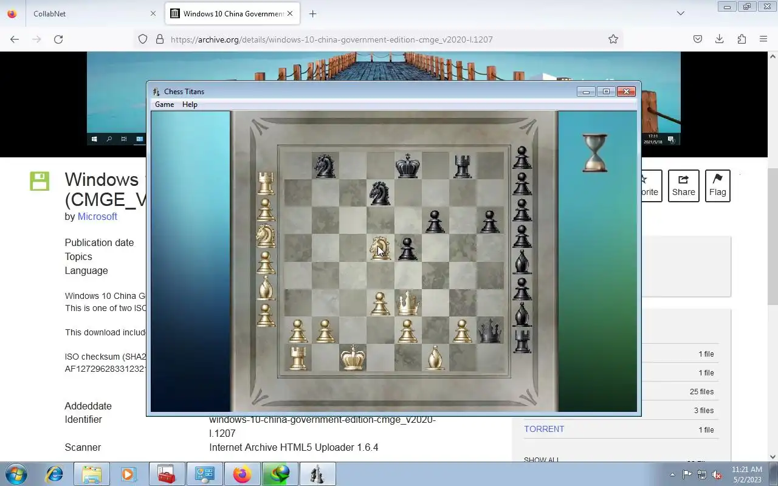Select the white king on c1

point(353,357)
